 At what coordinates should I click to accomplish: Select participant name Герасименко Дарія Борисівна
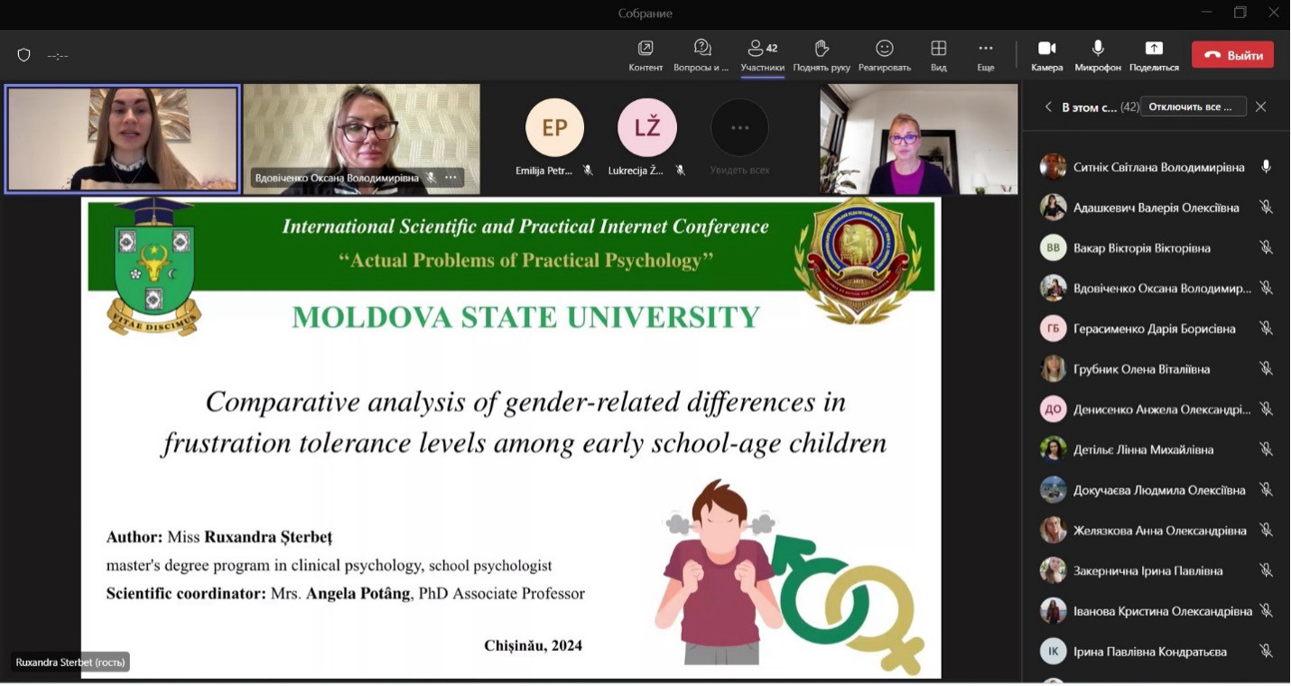(x=1155, y=329)
